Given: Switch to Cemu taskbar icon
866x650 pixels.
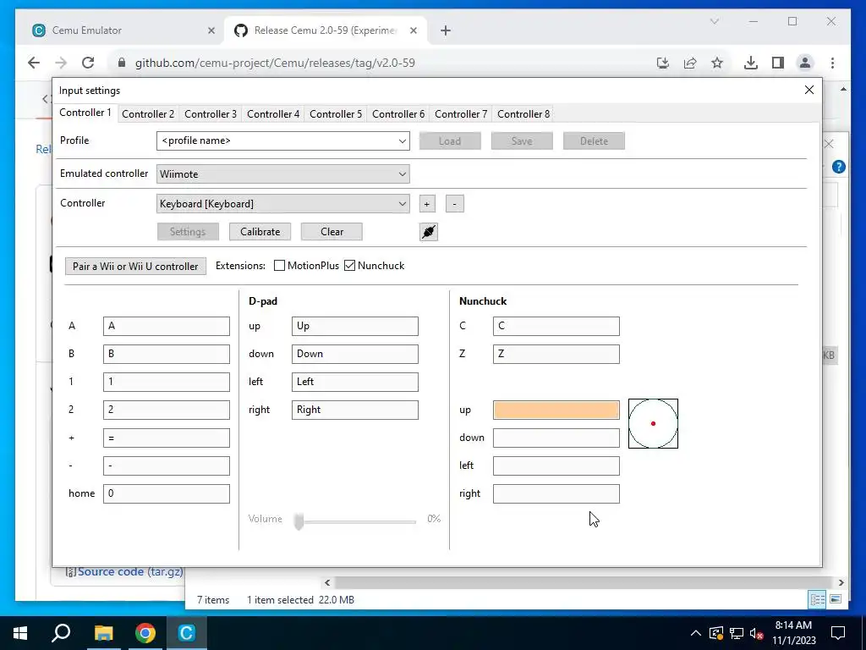Looking at the screenshot, I should pos(187,633).
